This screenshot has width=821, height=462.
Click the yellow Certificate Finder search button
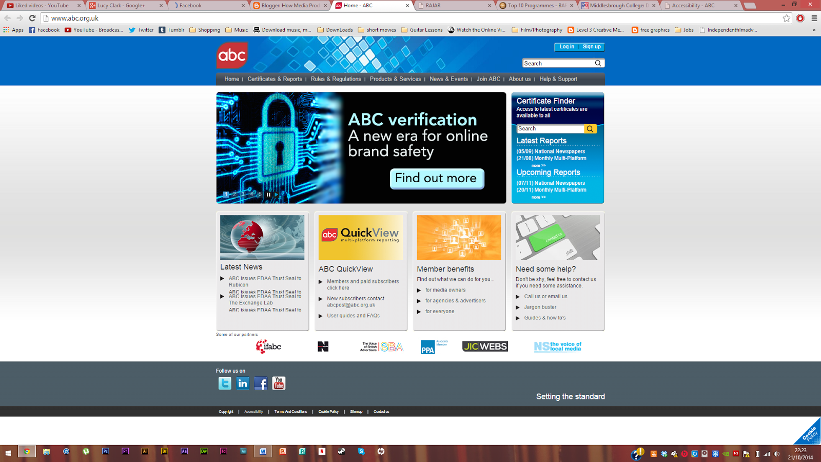tap(590, 129)
